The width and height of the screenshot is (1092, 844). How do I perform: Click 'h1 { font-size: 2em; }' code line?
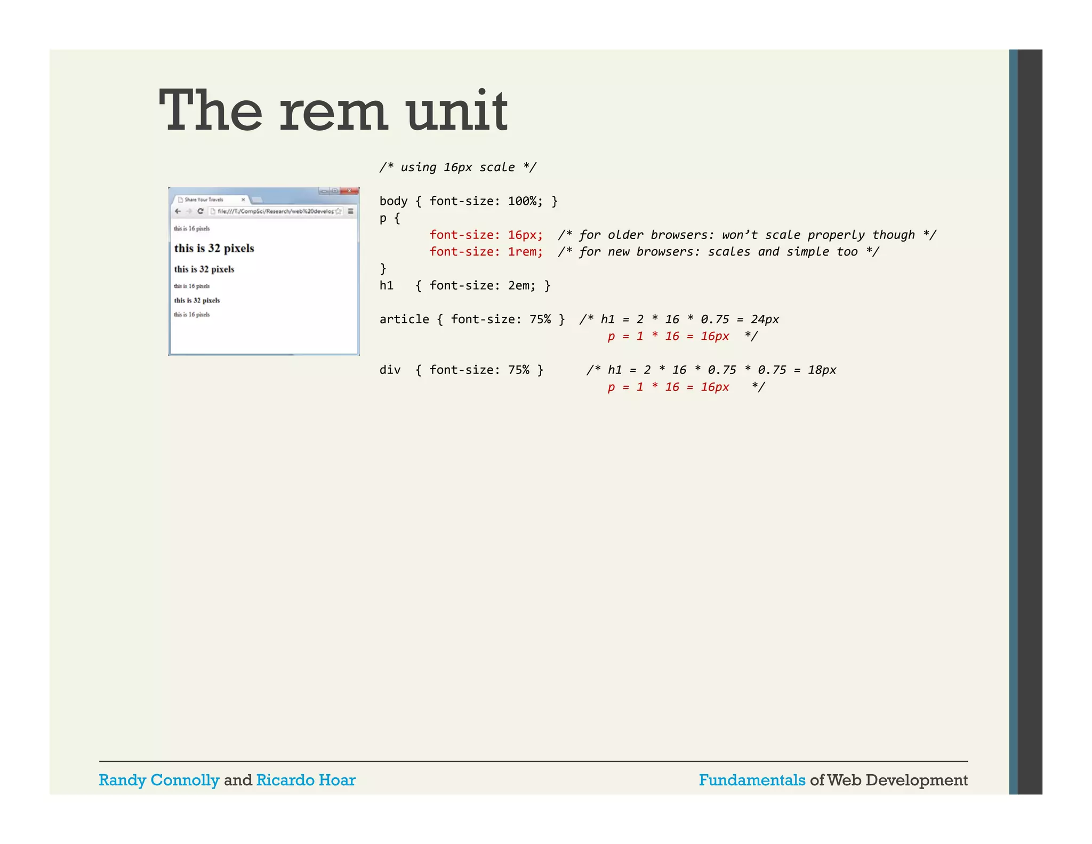[465, 285]
